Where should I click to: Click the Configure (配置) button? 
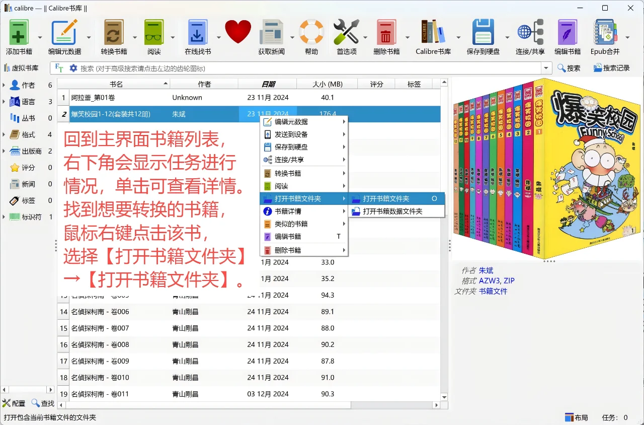pyautogui.click(x=14, y=403)
